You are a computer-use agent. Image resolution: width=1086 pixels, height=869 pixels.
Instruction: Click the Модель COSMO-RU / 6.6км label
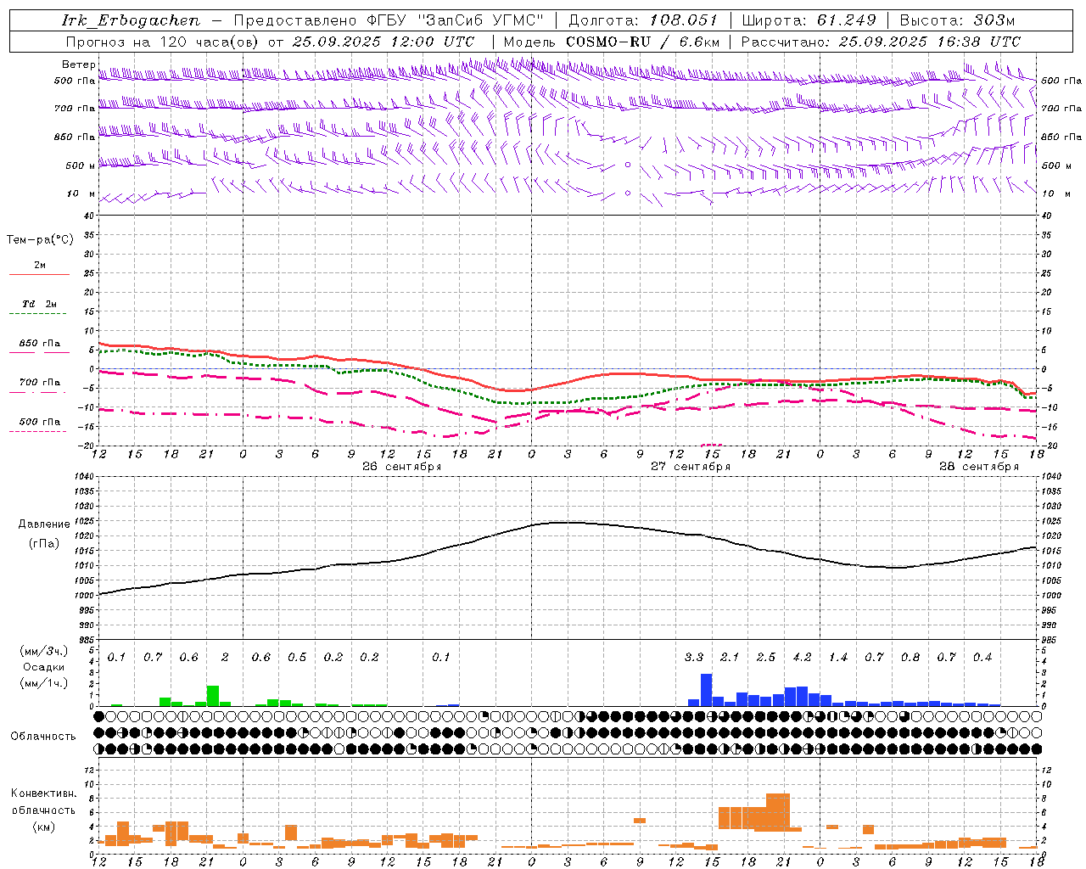(612, 42)
